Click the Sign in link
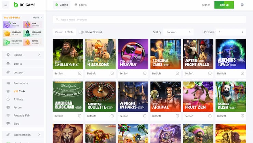This screenshot has height=143, width=253. pyautogui.click(x=206, y=5)
